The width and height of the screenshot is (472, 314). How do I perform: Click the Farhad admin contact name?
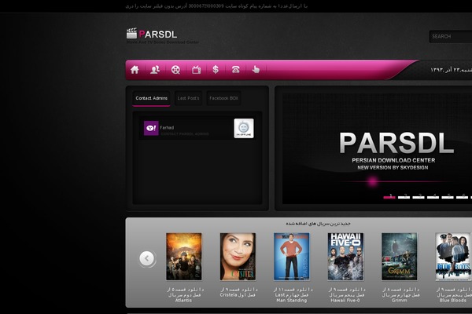(167, 127)
